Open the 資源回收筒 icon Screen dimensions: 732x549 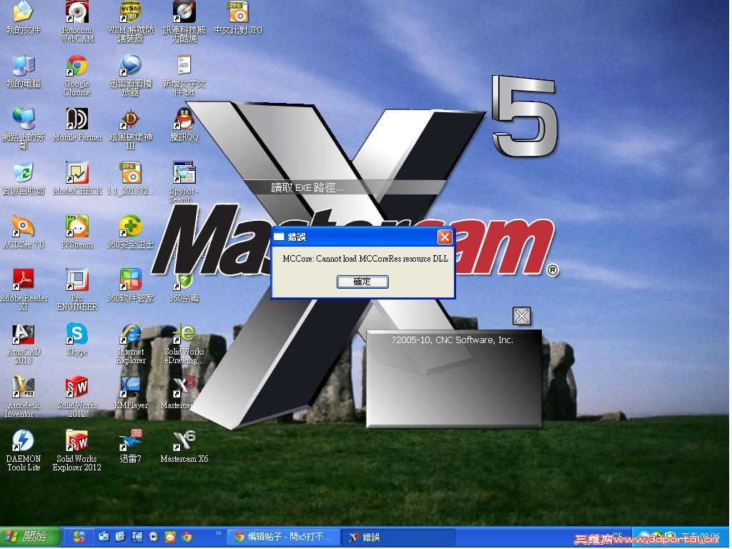pyautogui.click(x=23, y=179)
